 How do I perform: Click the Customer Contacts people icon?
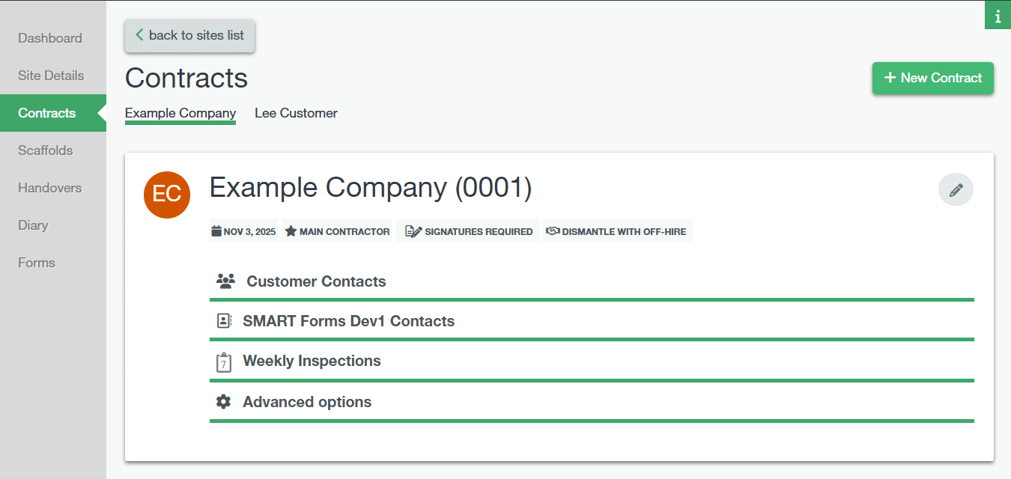coord(225,281)
